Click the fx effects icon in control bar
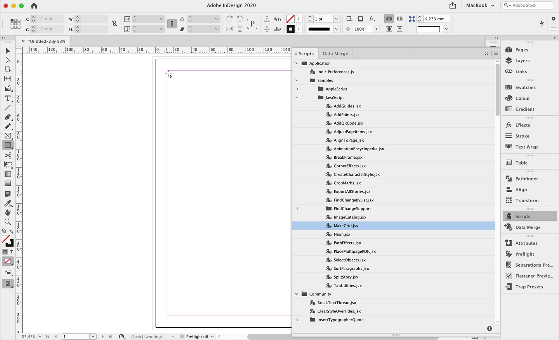Screen dimensions: 559x340 click(372, 19)
